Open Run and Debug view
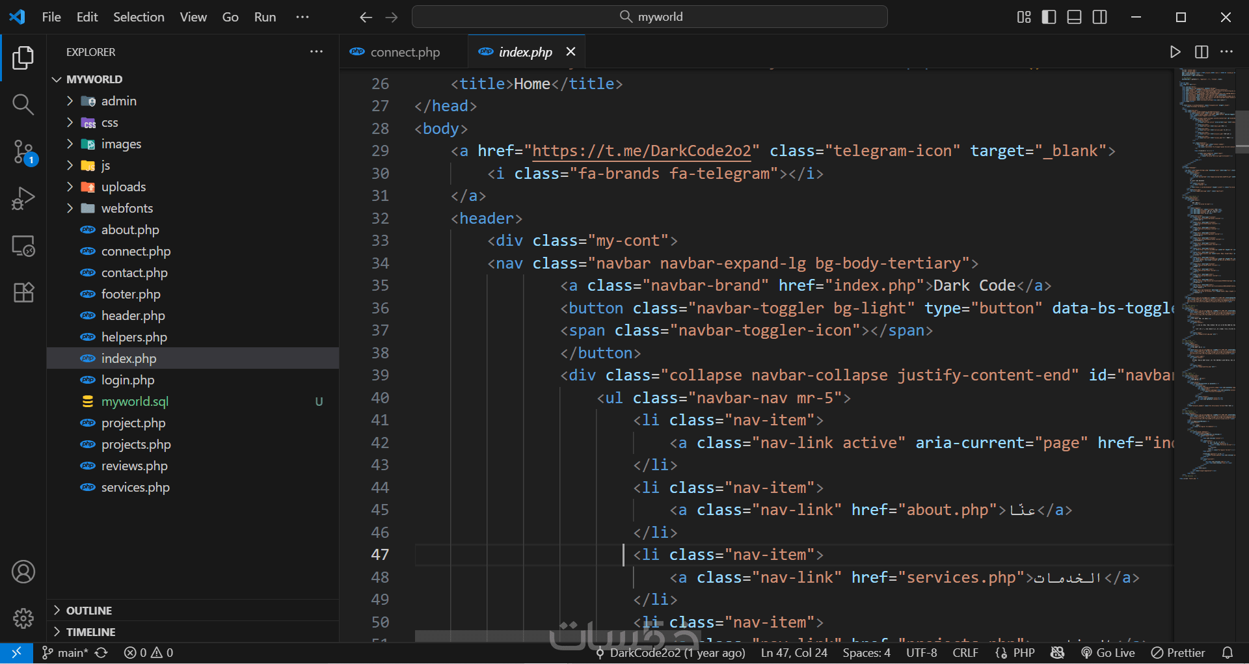1249x664 pixels. pyautogui.click(x=23, y=198)
